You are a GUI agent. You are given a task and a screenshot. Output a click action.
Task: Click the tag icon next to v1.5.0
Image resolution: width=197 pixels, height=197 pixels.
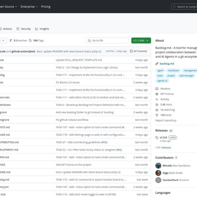pyautogui.click(x=157, y=138)
